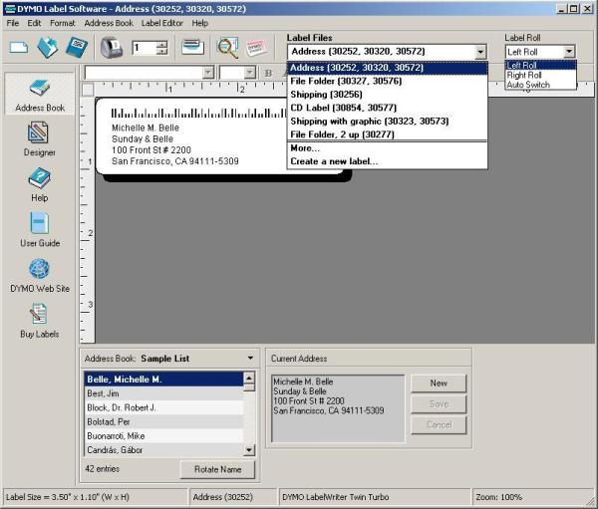Click the Save label disk icon
598x509 pixels.
77,47
